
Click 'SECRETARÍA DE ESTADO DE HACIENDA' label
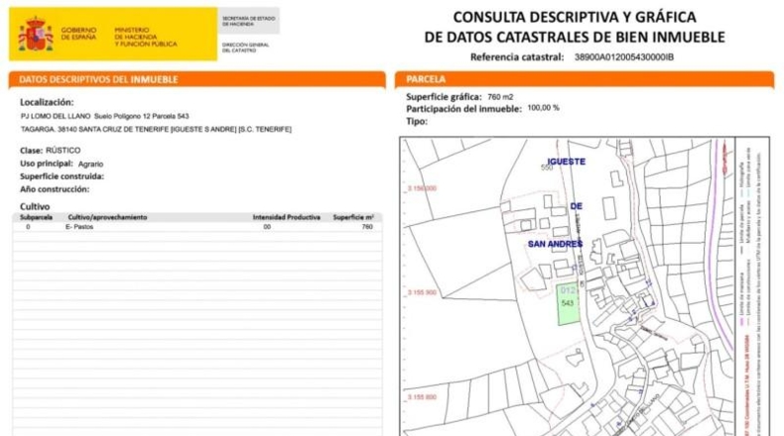click(x=248, y=21)
